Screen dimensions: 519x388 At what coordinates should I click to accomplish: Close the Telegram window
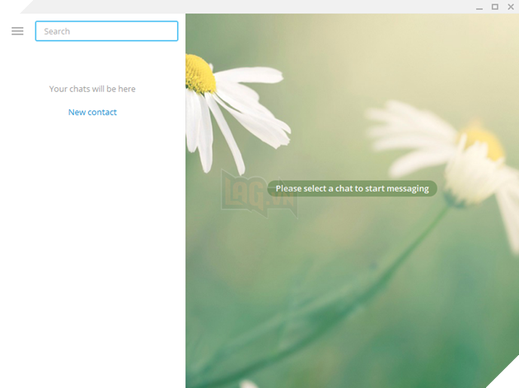pyautogui.click(x=510, y=7)
